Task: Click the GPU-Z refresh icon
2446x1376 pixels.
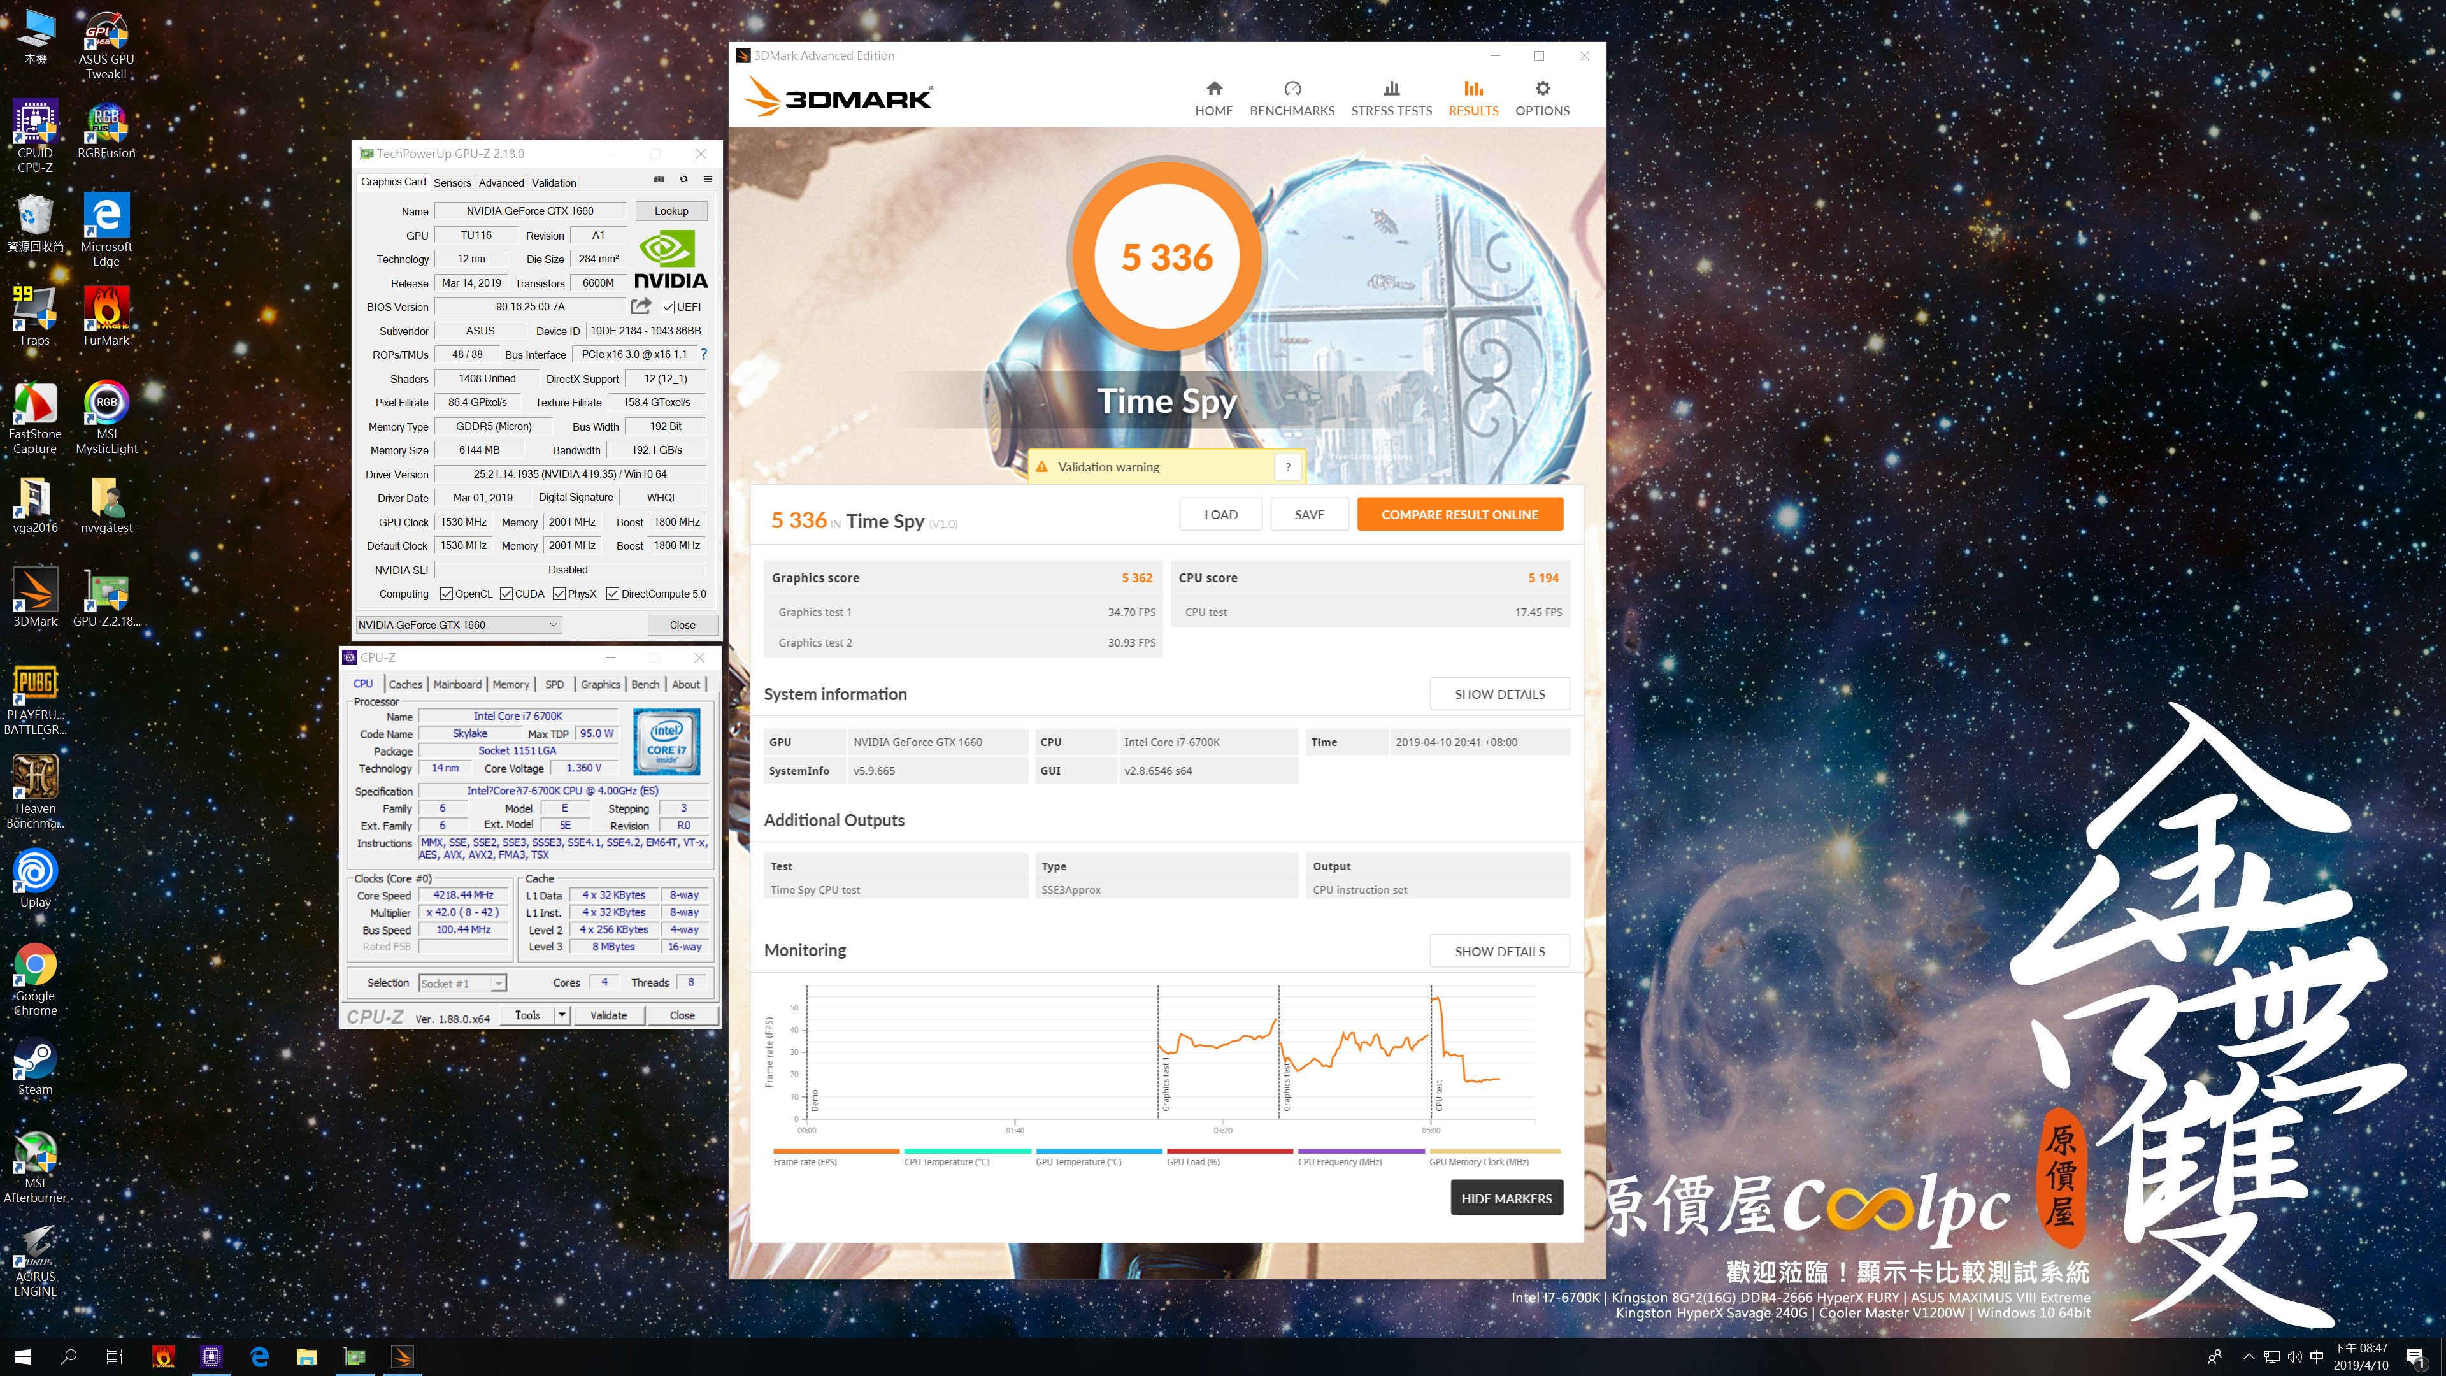Action: pyautogui.click(x=683, y=180)
